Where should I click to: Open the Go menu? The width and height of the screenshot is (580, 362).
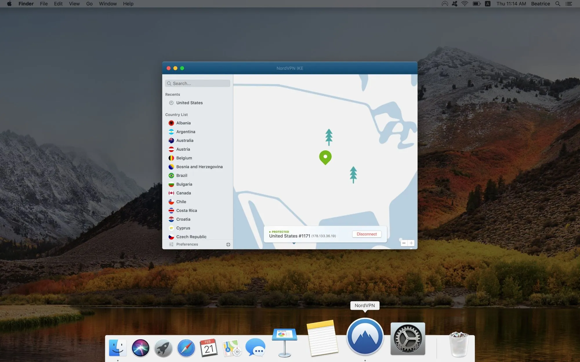pyautogui.click(x=89, y=4)
